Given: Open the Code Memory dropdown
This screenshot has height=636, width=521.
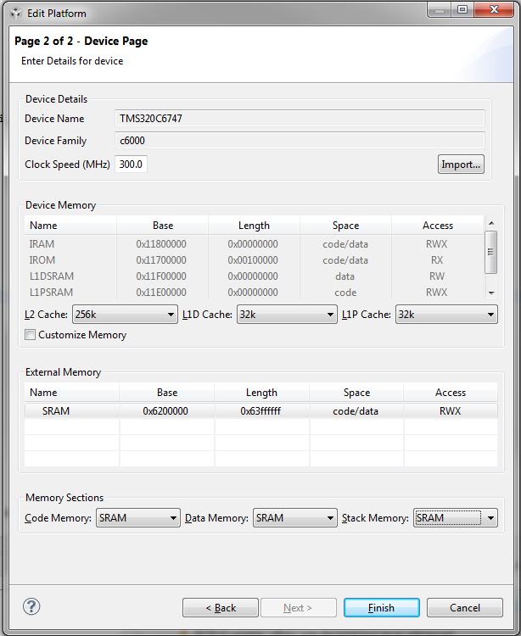Looking at the screenshot, I should tap(138, 518).
